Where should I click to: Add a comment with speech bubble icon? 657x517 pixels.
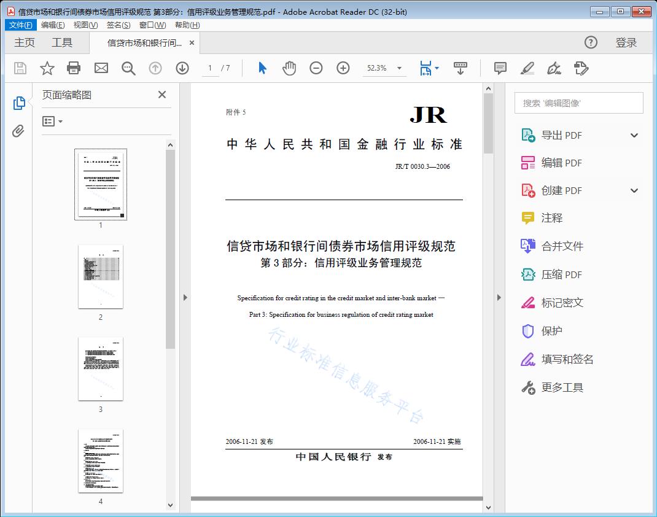pyautogui.click(x=500, y=68)
